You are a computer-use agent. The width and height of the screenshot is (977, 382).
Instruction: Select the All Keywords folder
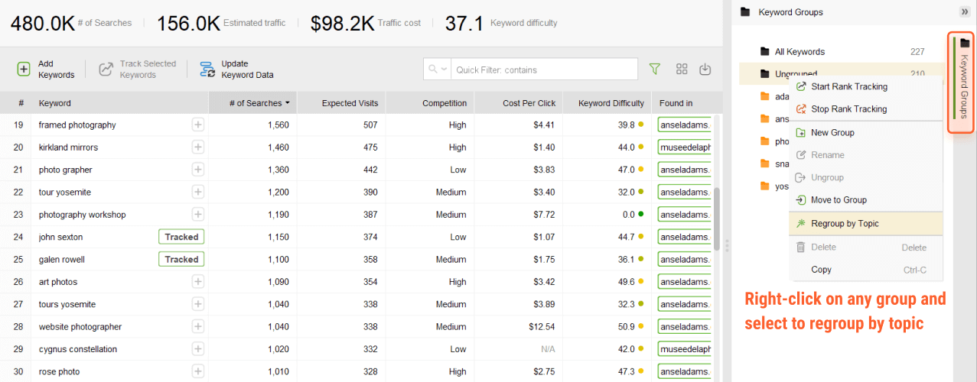(800, 52)
